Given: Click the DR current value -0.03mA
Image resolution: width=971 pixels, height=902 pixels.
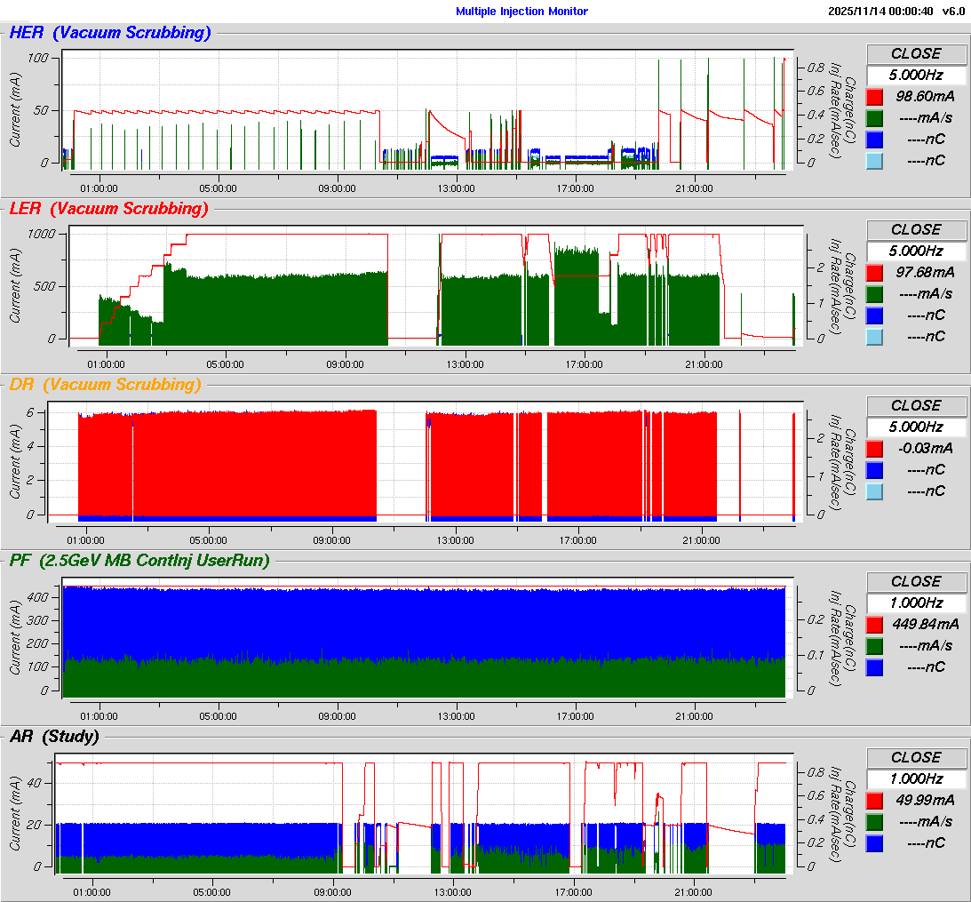Looking at the screenshot, I should click(925, 449).
